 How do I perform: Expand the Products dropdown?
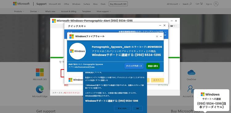19,11
